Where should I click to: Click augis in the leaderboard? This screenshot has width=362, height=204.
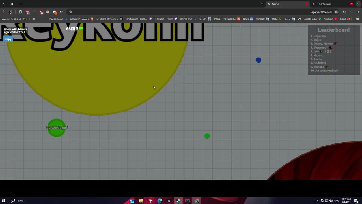pos(317,40)
